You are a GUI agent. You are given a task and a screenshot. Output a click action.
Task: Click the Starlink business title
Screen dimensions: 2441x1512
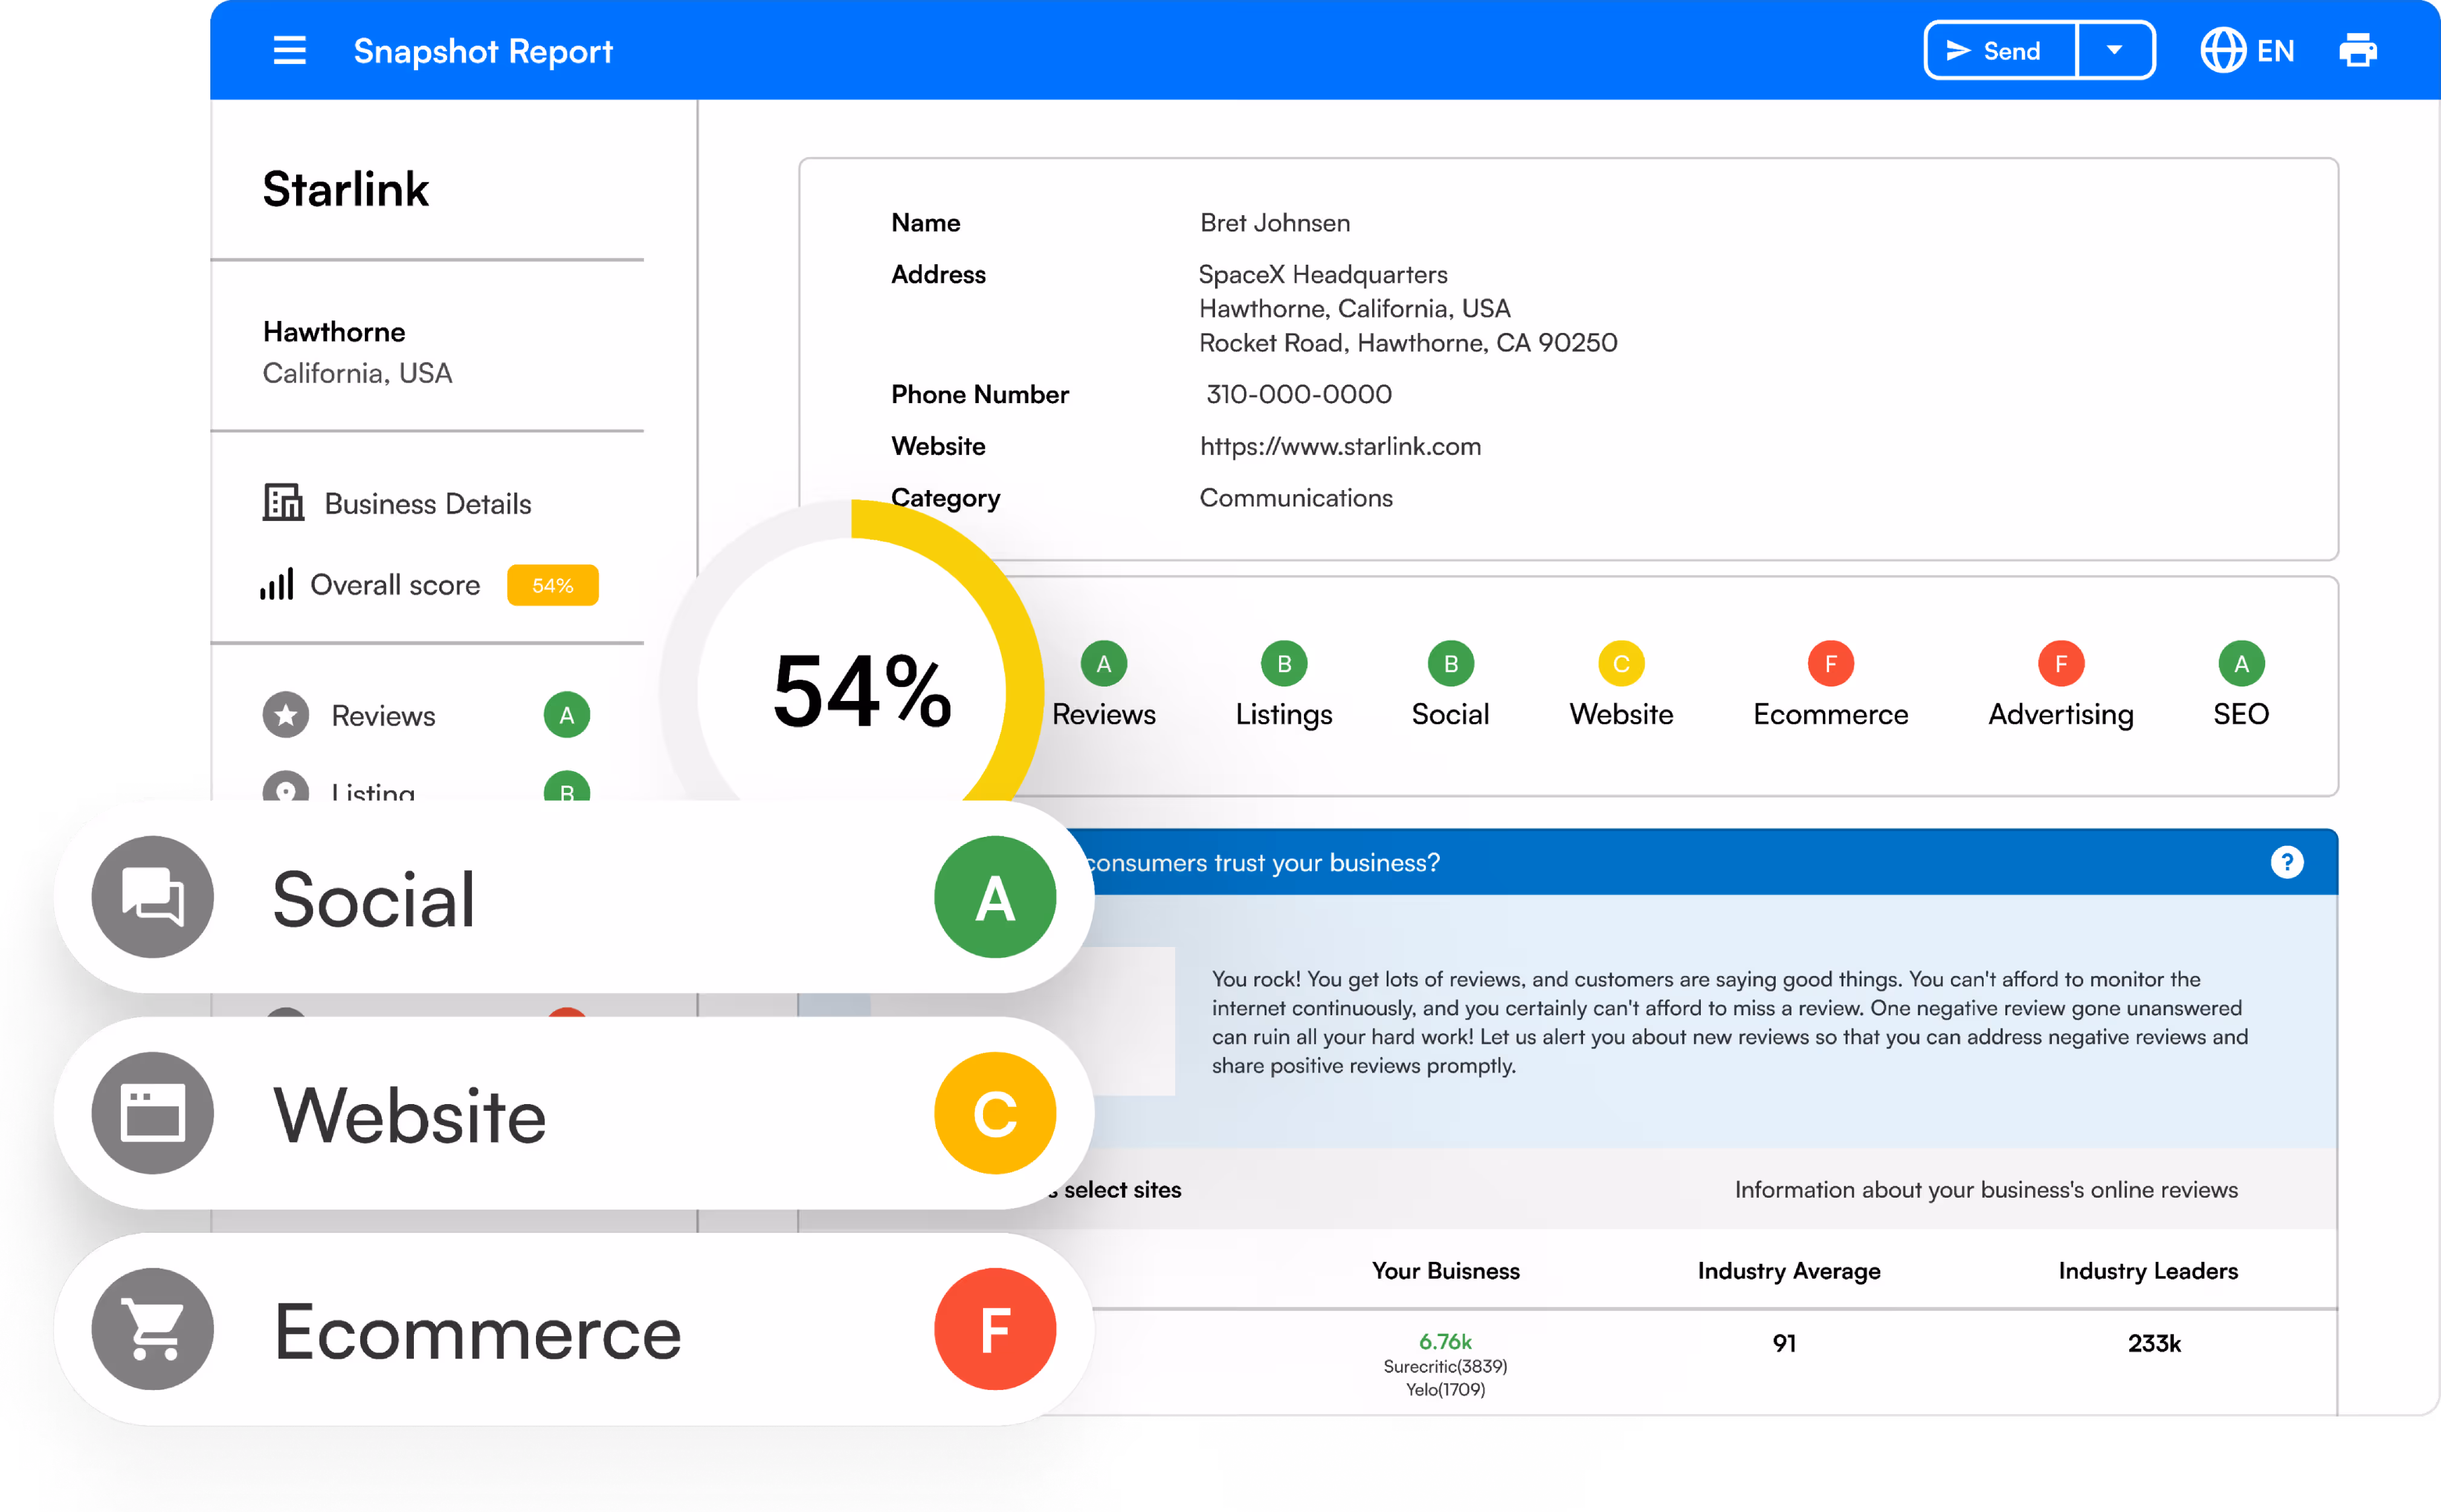tap(346, 189)
